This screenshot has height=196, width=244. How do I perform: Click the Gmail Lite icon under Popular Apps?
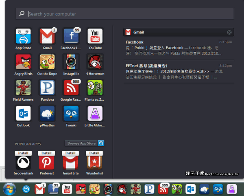pyautogui.click(x=70, y=163)
